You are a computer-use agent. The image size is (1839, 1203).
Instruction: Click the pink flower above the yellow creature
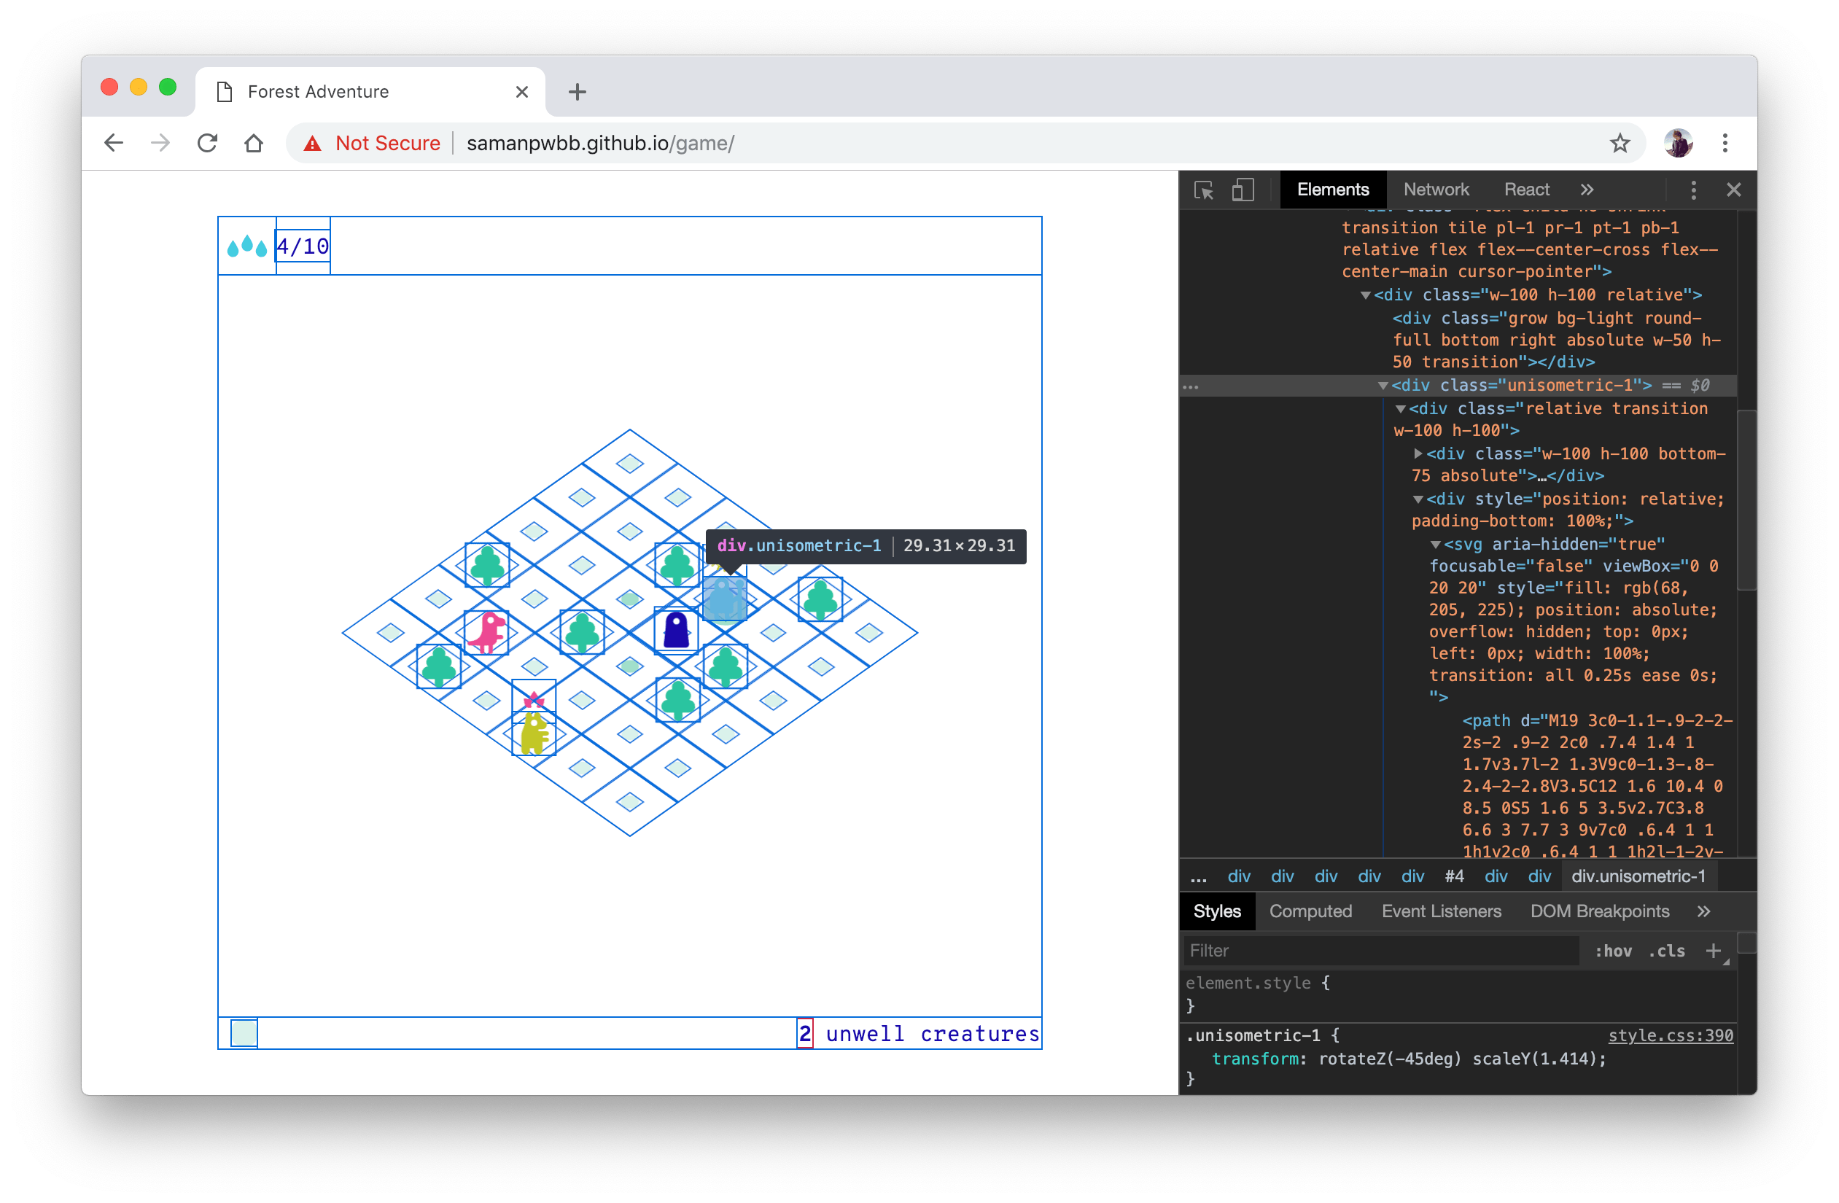534,701
